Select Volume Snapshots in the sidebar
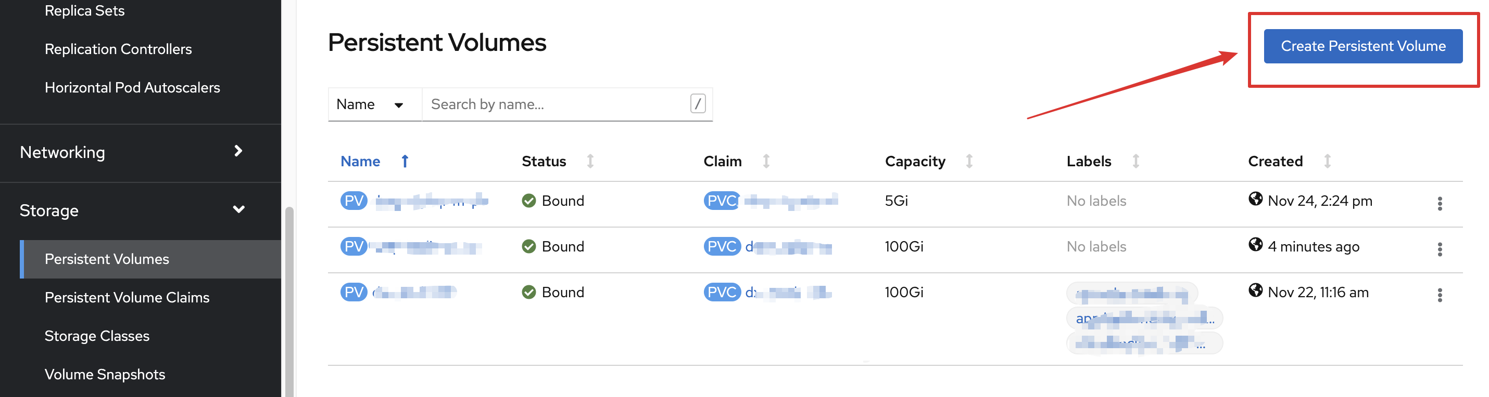The width and height of the screenshot is (1489, 397). (x=105, y=374)
